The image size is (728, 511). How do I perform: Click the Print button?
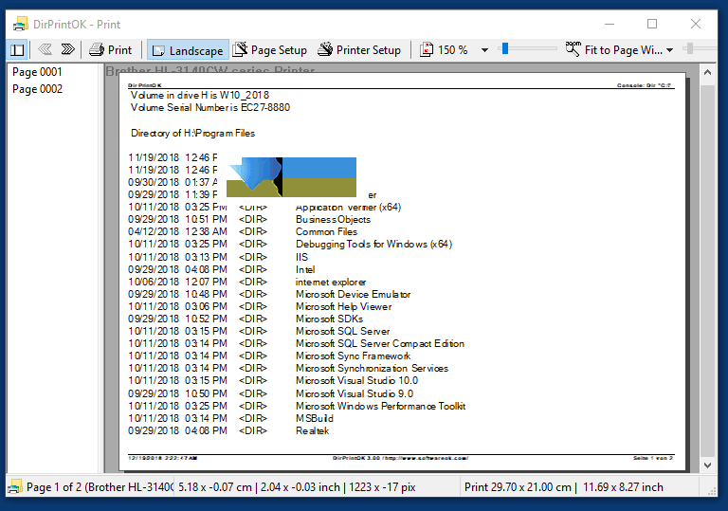111,49
